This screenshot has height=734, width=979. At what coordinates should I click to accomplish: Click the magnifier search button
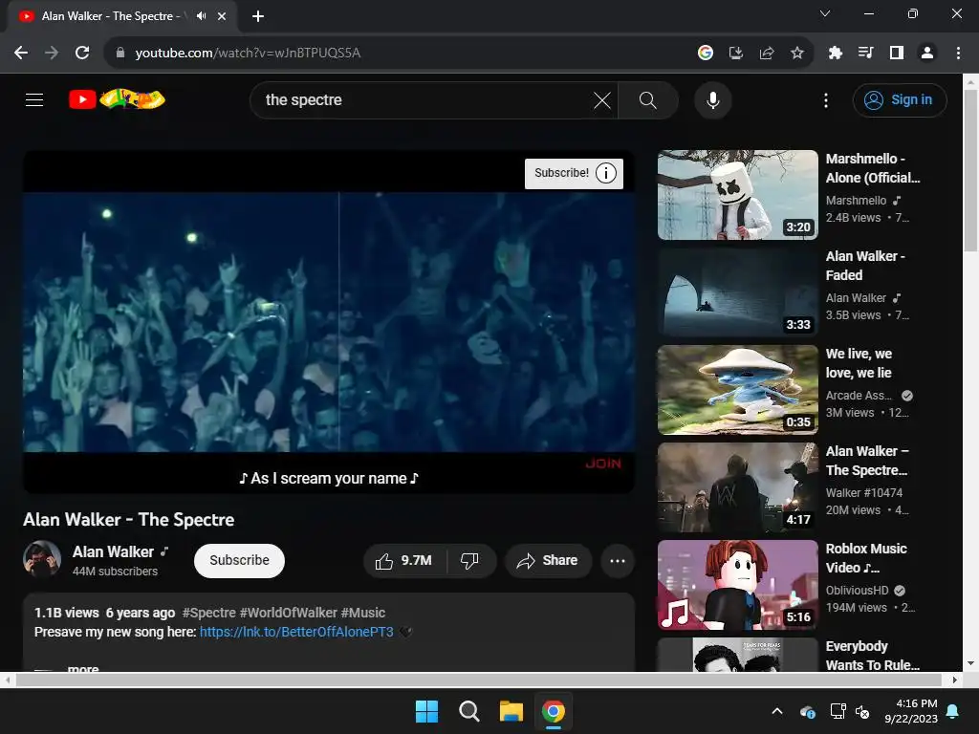click(x=648, y=100)
